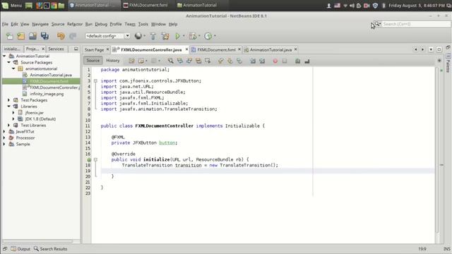Open the Run Project dropdown arrow
The width and height of the screenshot is (452, 254).
tap(184, 36)
